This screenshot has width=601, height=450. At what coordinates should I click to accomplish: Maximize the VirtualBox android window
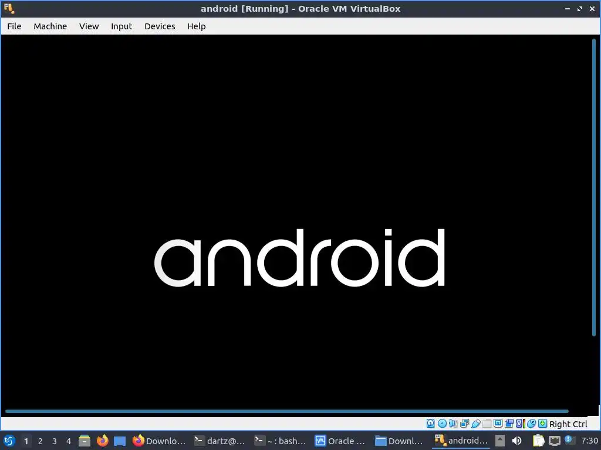click(x=580, y=8)
